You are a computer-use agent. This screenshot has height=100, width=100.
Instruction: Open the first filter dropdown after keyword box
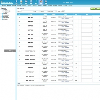(36, 11)
